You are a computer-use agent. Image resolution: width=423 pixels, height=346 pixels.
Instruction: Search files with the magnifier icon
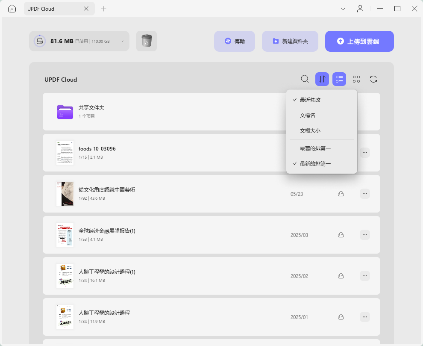pyautogui.click(x=305, y=79)
